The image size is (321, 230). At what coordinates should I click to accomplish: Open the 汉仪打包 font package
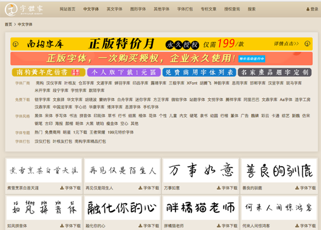click(42, 142)
